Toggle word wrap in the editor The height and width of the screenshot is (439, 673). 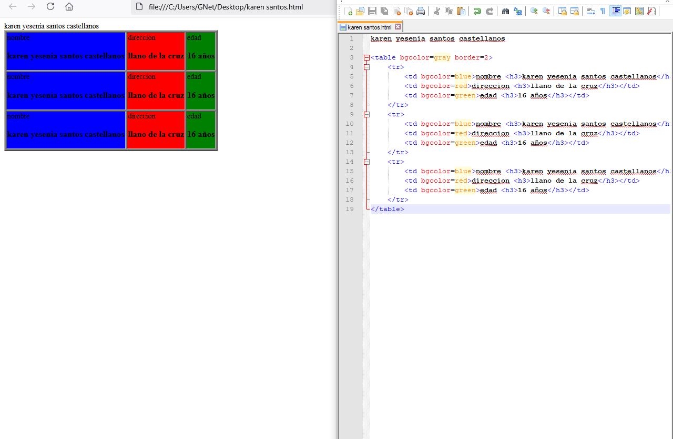pos(590,11)
